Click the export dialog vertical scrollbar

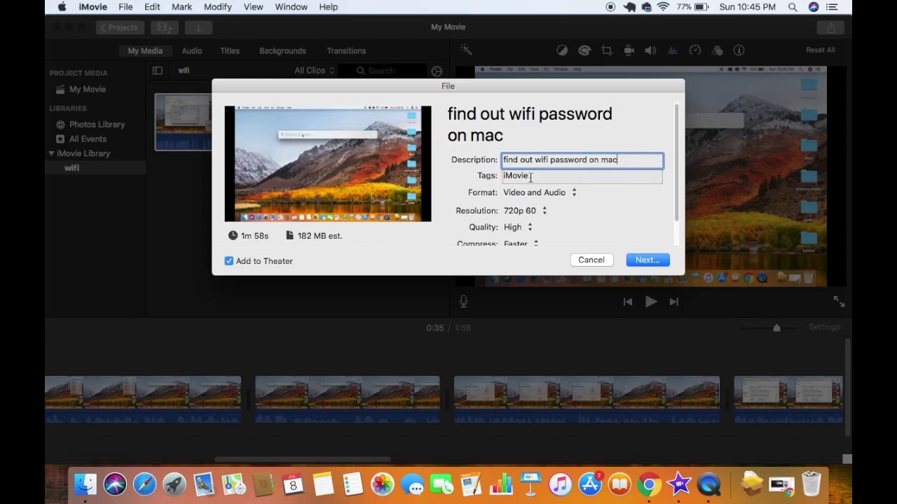click(x=676, y=162)
